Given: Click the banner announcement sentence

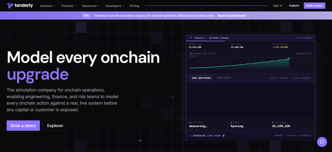Looking at the screenshot, I should pos(154,16).
